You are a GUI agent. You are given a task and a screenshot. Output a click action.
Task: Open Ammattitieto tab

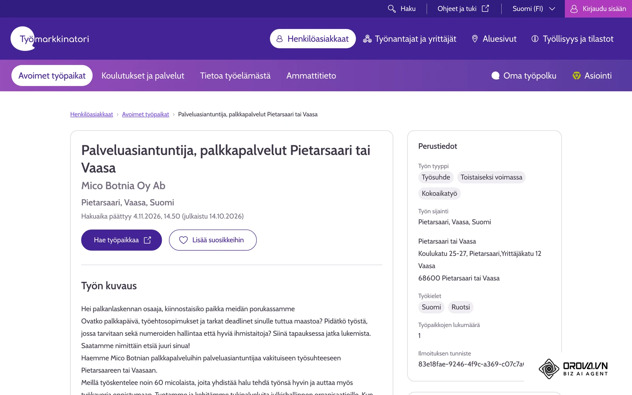[311, 75]
